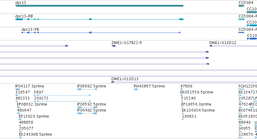The width and height of the screenshot is (257, 139).
Task: Click the 205077 EST label
Action: click(26, 128)
